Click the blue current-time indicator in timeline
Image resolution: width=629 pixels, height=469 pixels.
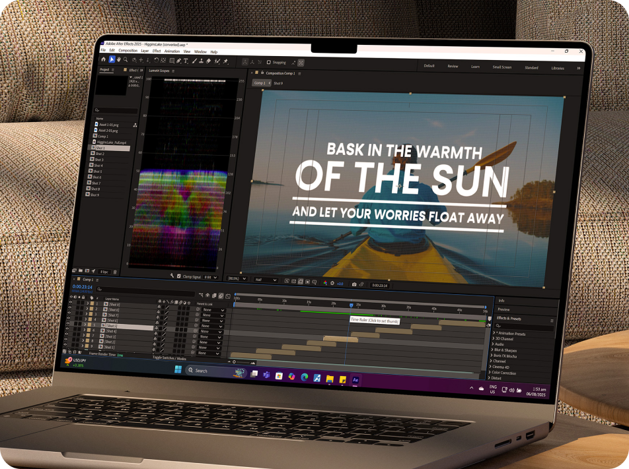(x=351, y=305)
